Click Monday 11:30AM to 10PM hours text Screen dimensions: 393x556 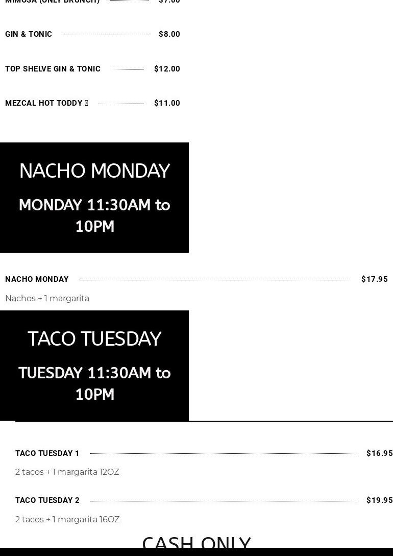coord(94,215)
